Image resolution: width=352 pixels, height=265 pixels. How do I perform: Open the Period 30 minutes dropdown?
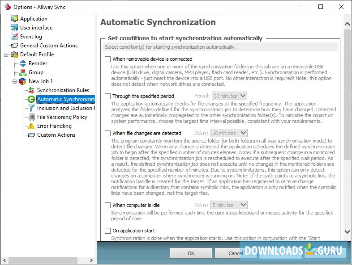coord(229,96)
